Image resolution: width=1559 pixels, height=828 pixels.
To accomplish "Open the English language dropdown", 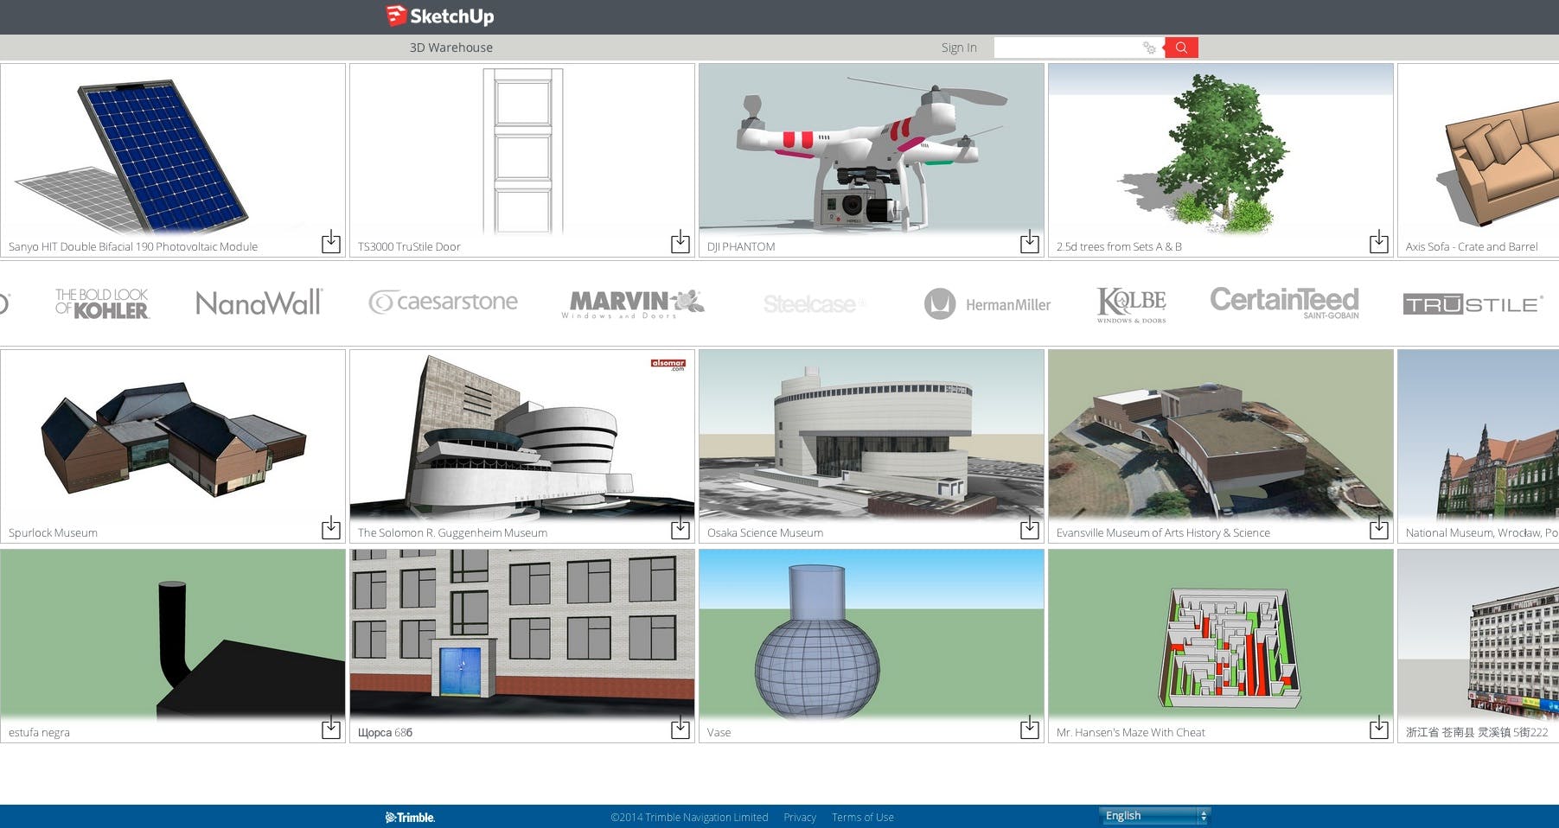I will point(1153,815).
